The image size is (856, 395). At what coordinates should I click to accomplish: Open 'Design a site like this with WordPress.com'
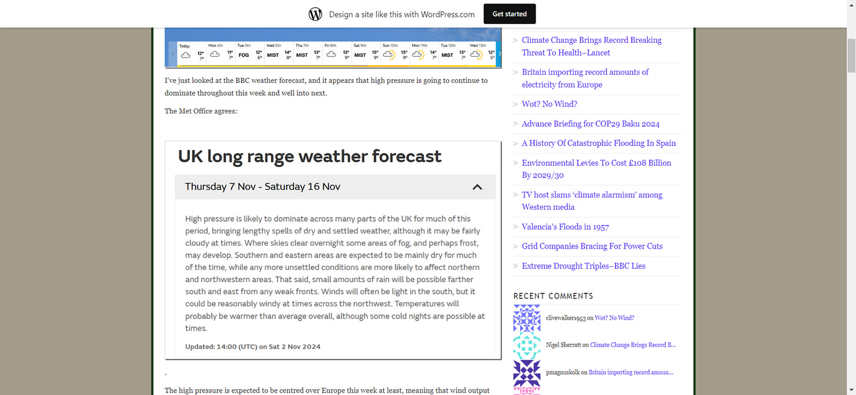(x=402, y=14)
